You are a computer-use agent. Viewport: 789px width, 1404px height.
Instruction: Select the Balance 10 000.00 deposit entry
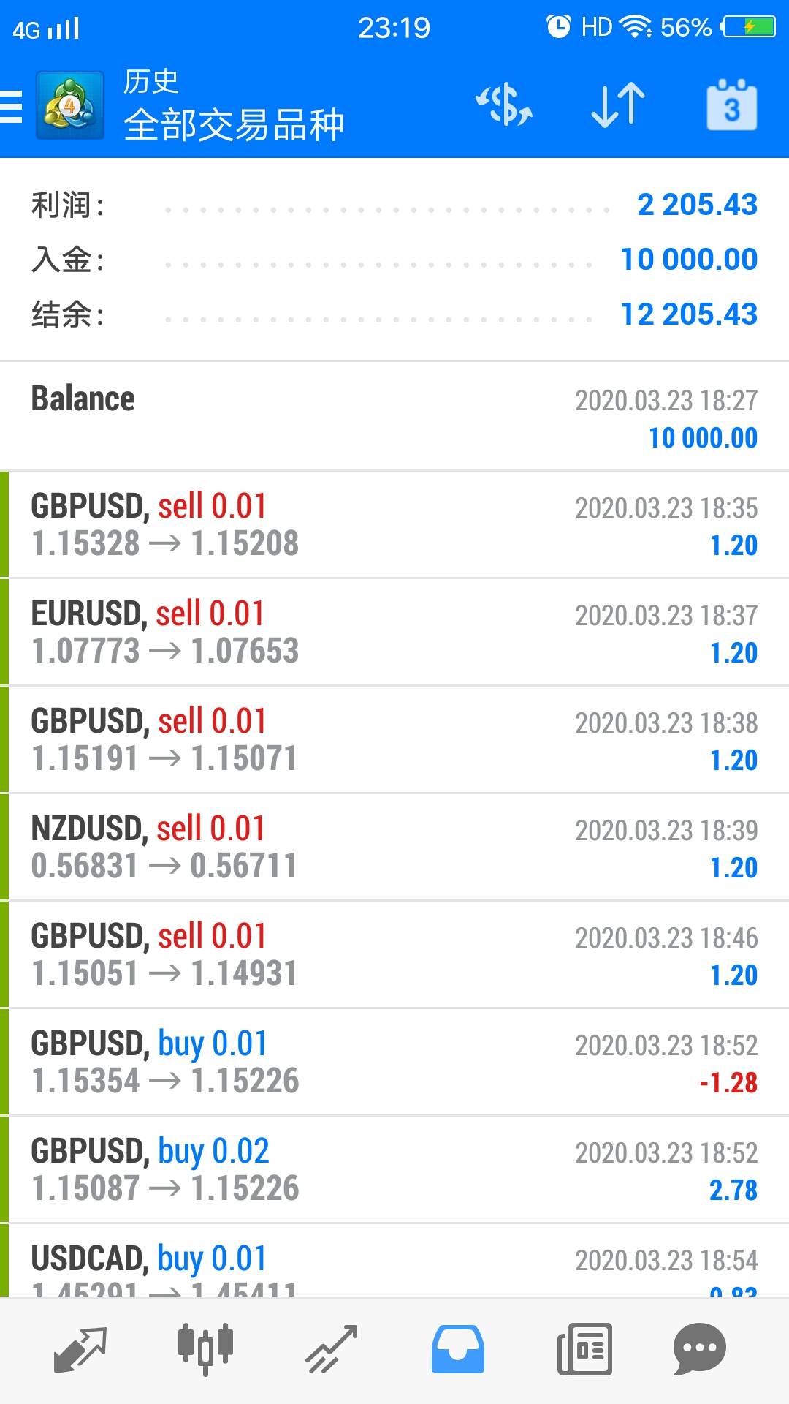coord(394,417)
